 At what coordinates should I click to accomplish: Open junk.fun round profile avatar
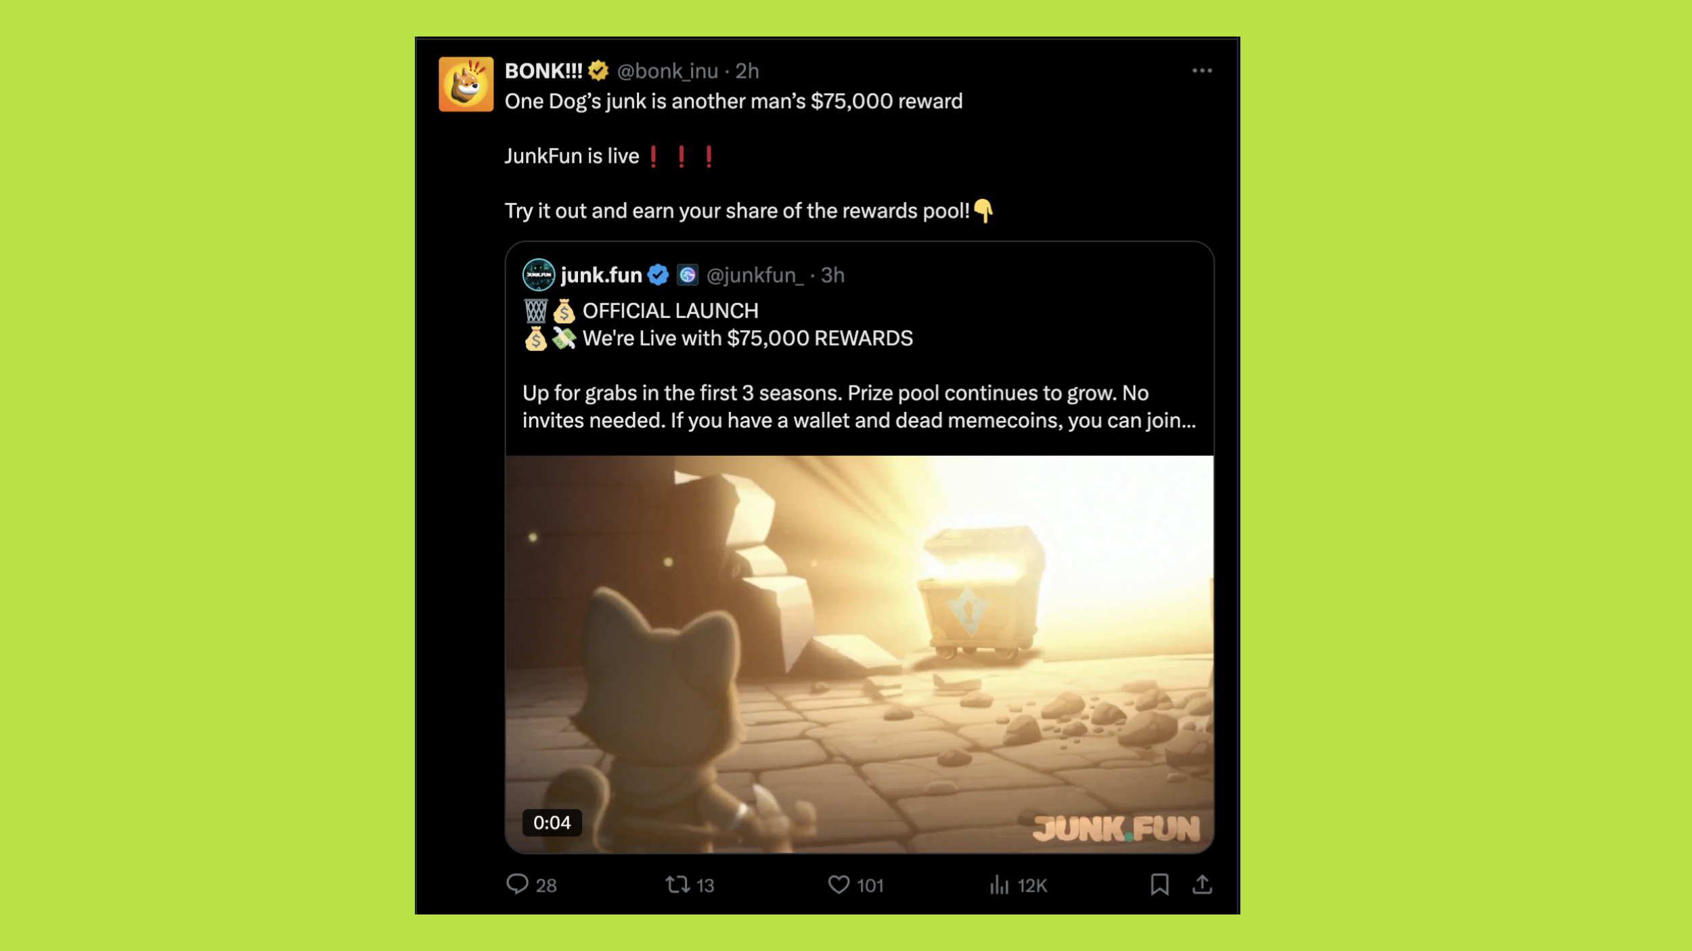(x=539, y=275)
